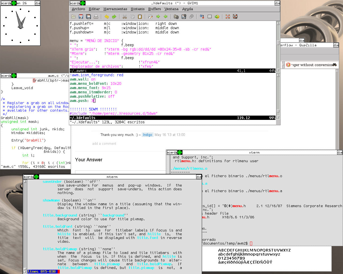This screenshot has width=343, height=274.
Task: Click 'saveUnder' in the mterm window
Action: [x=52, y=182]
